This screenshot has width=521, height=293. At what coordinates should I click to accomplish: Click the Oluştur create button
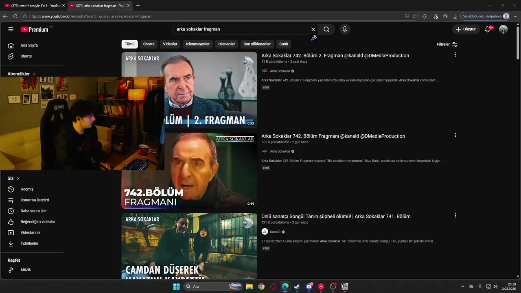(466, 29)
